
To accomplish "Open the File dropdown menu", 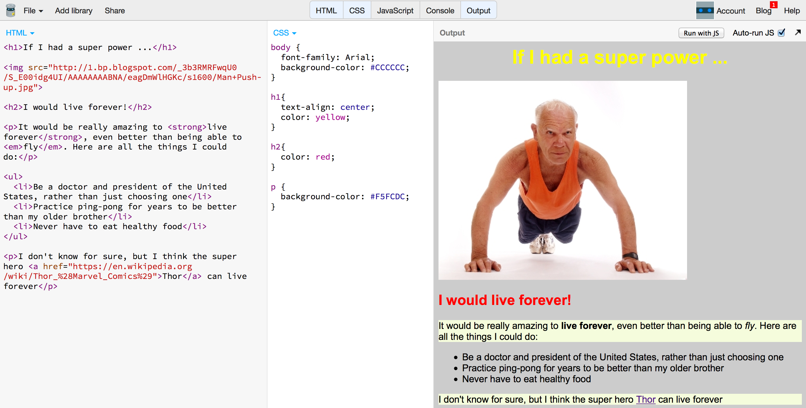I will point(33,11).
